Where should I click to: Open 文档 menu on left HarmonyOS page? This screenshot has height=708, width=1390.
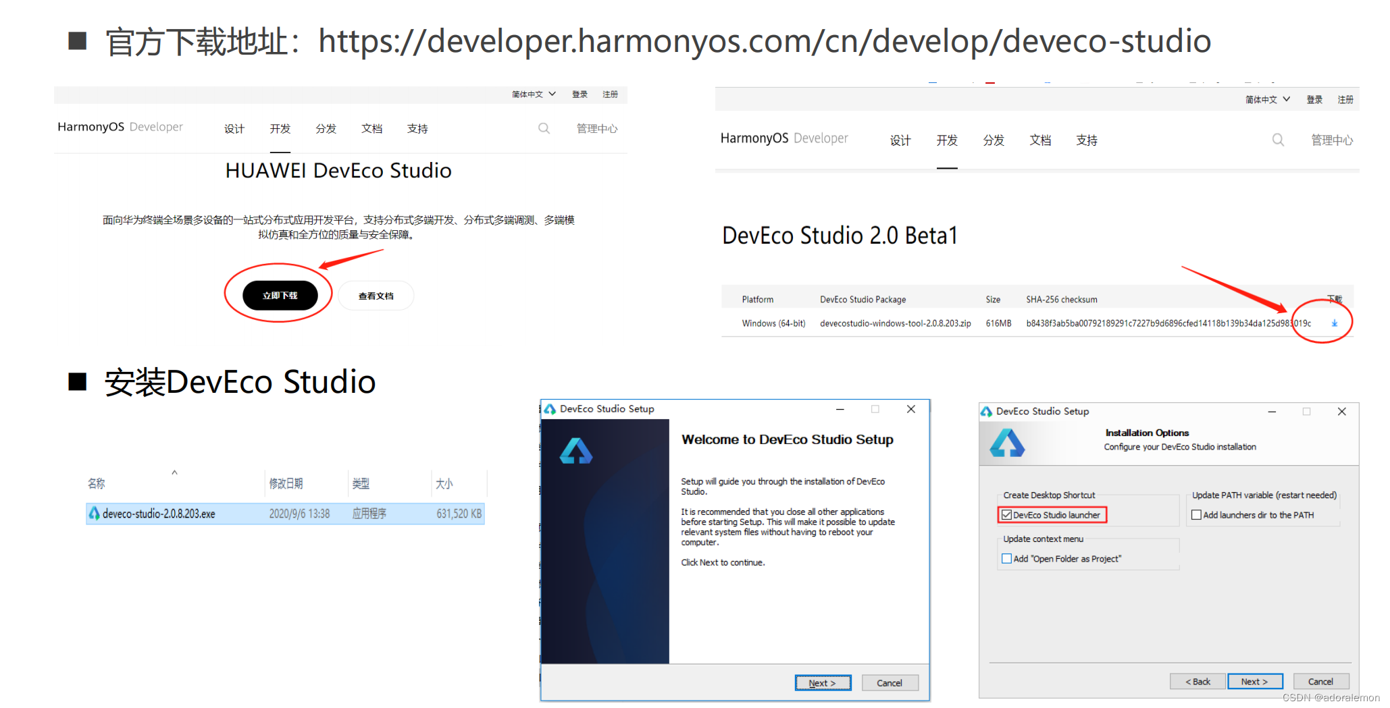pyautogui.click(x=371, y=128)
